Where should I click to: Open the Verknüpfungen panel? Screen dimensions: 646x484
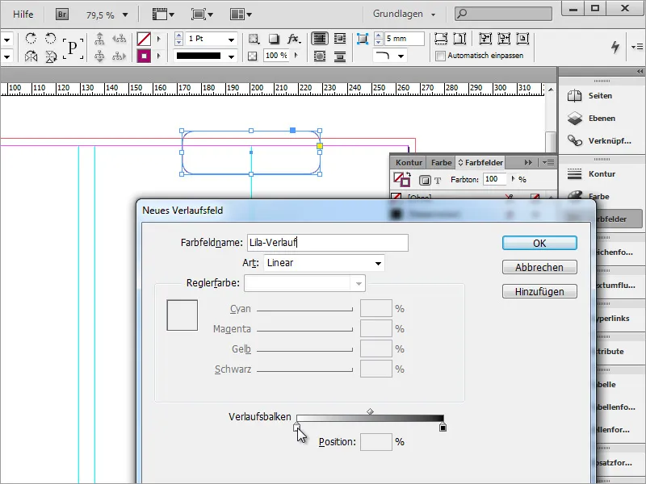tap(600, 141)
